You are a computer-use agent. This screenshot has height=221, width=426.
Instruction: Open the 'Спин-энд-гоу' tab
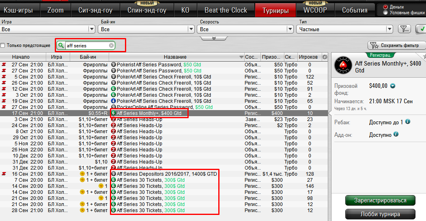click(x=147, y=10)
